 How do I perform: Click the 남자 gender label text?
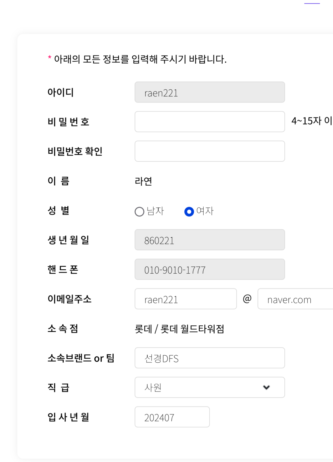pyautogui.click(x=155, y=211)
